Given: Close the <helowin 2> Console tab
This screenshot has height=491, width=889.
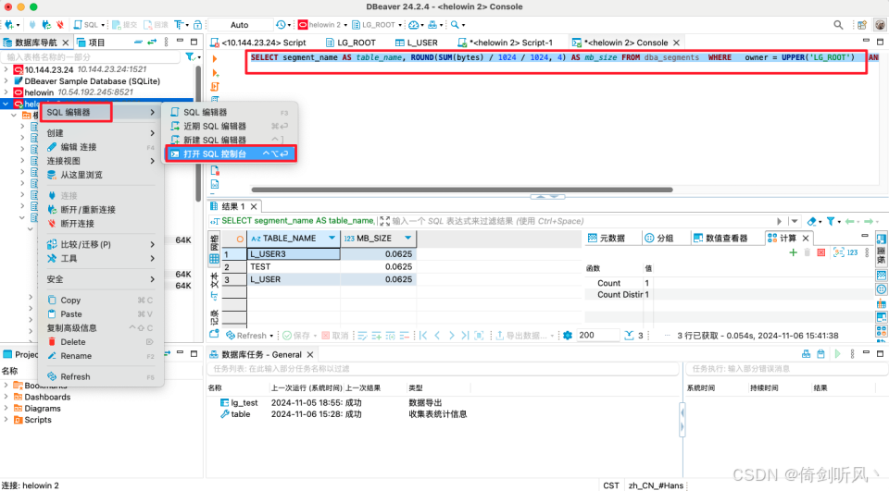Looking at the screenshot, I should [676, 43].
